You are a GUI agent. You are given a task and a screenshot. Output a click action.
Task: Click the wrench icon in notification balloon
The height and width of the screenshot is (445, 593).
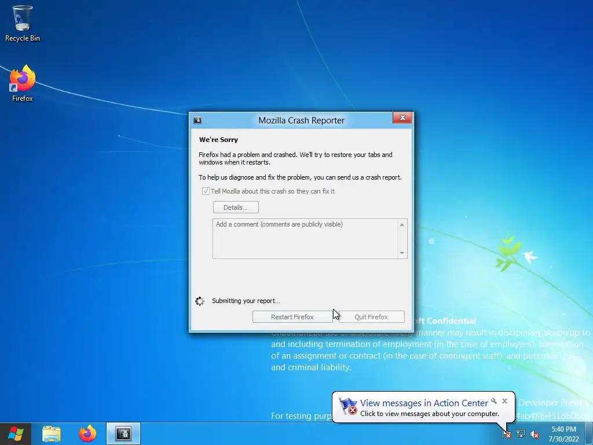coord(494,401)
